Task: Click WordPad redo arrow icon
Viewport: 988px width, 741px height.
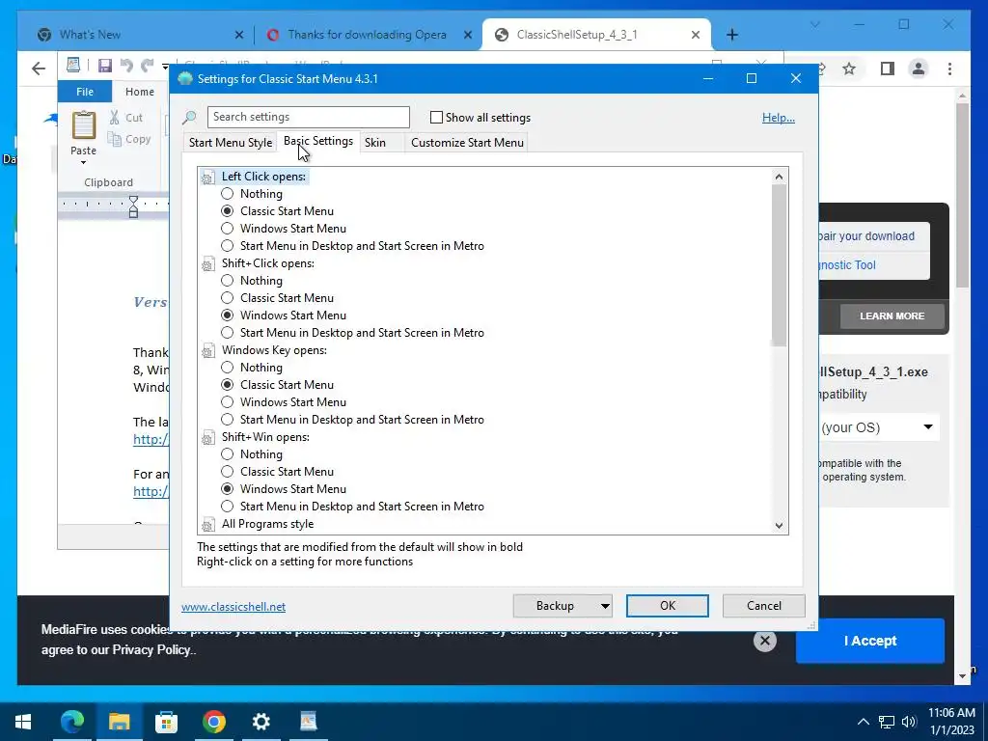Action: coord(148,65)
